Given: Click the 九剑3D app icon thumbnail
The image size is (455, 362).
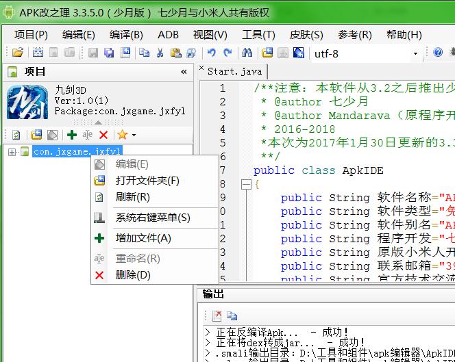Looking at the screenshot, I should point(27,103).
